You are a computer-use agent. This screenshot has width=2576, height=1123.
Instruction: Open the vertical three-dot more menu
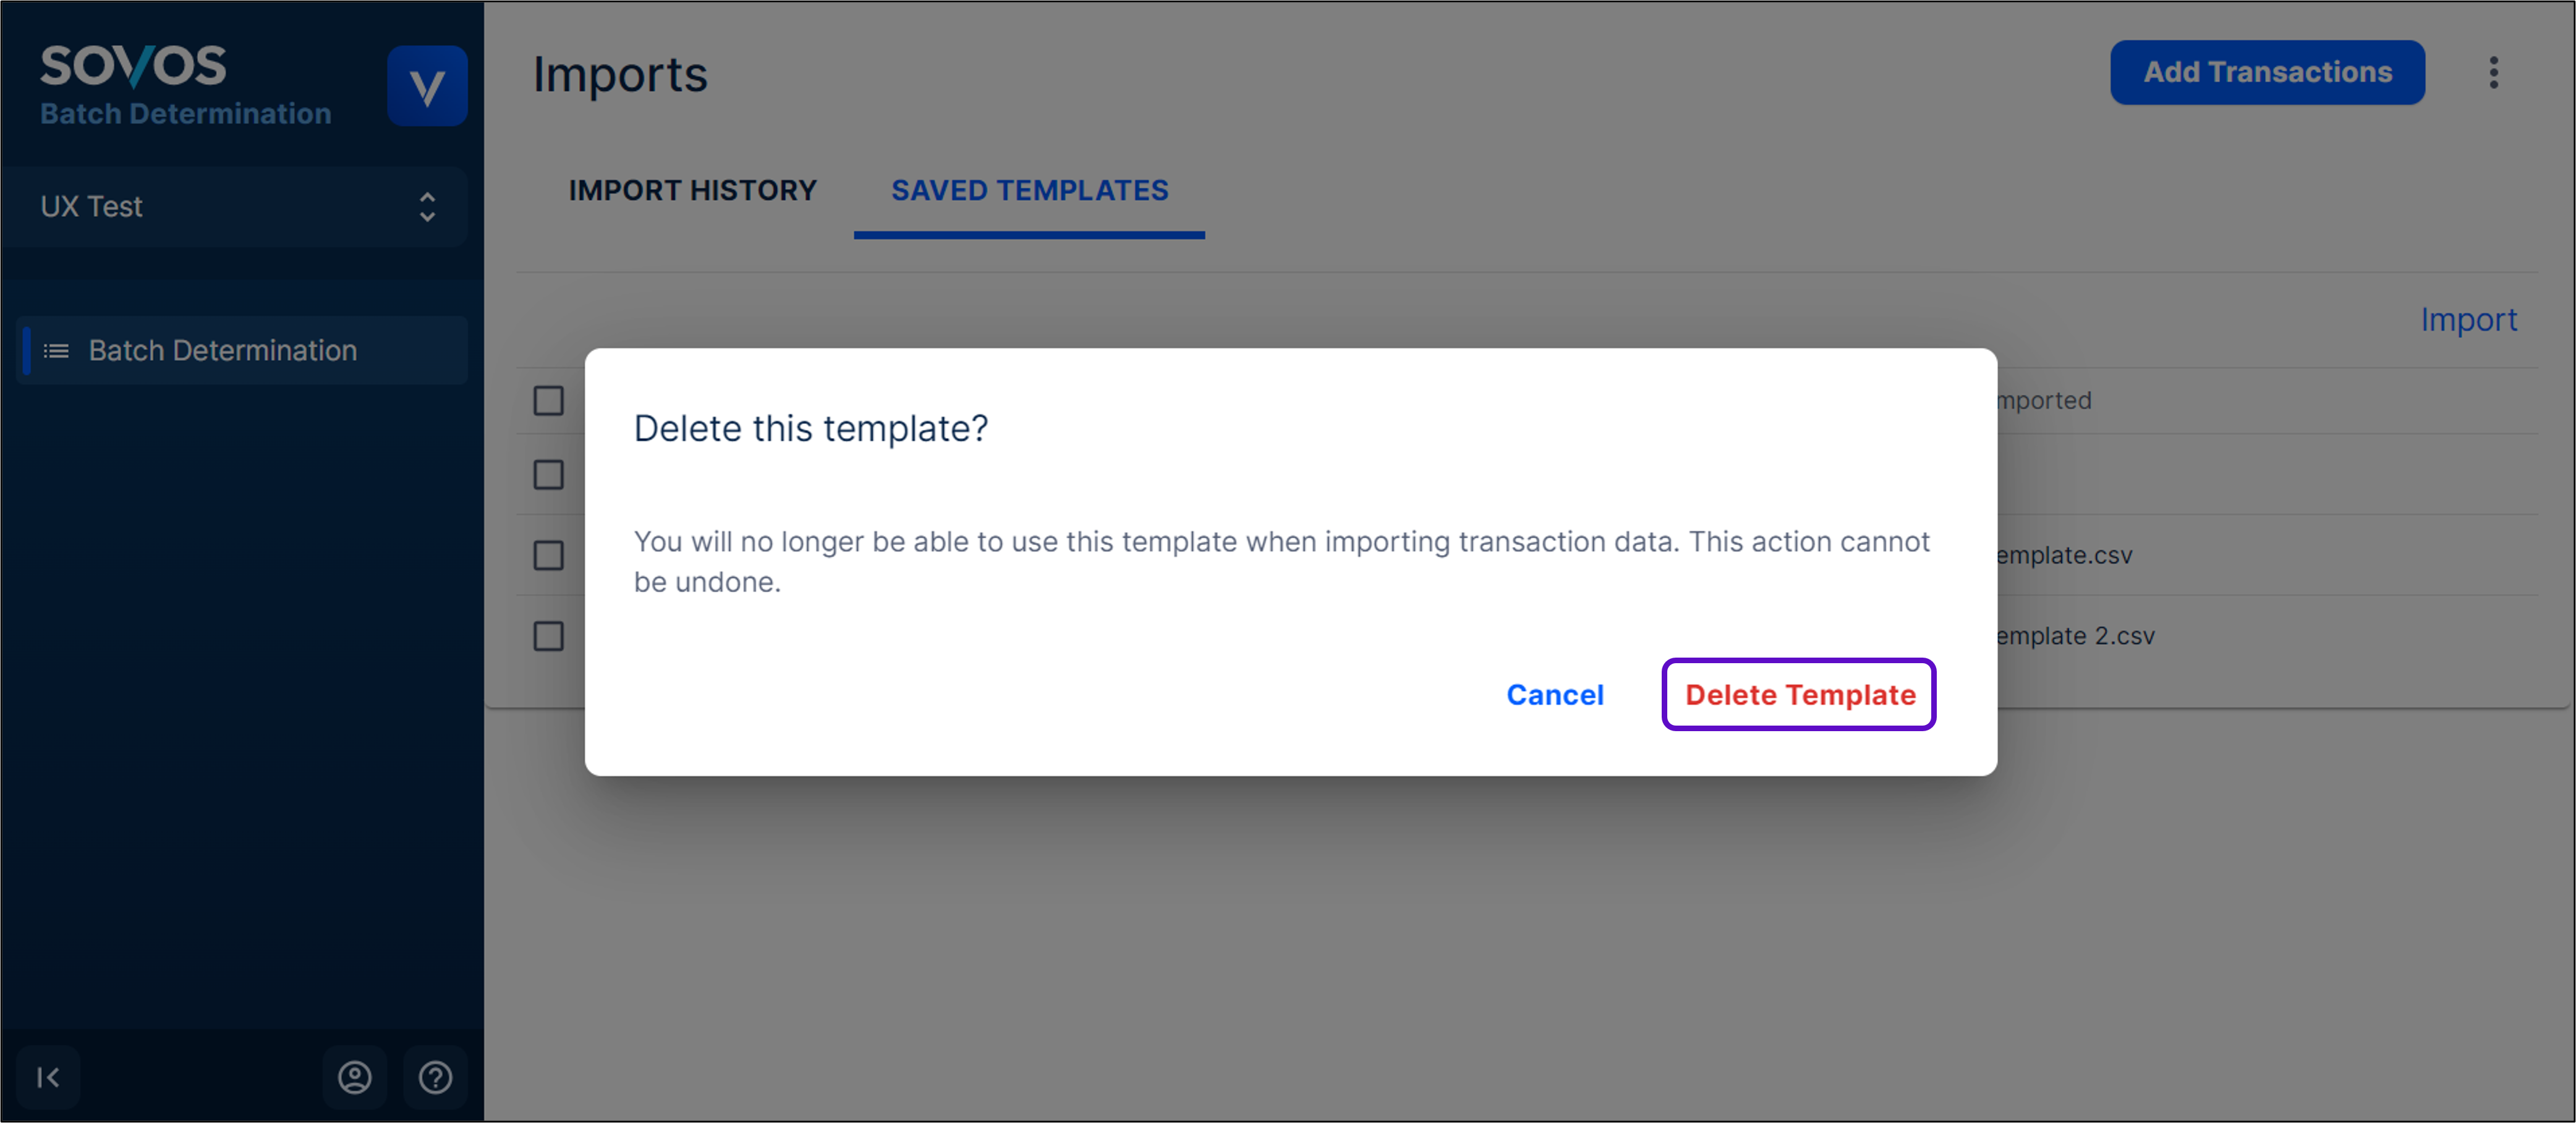[2493, 73]
